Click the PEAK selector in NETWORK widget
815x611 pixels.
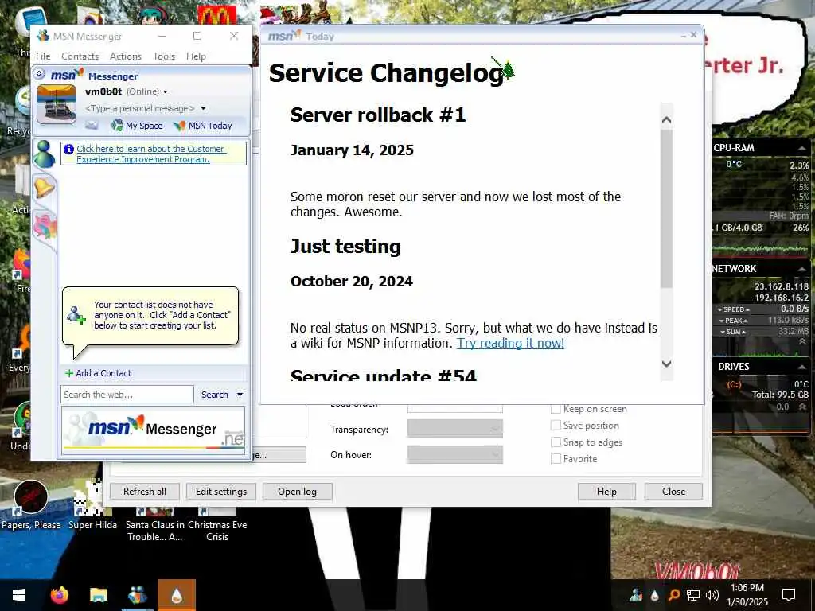click(733, 321)
